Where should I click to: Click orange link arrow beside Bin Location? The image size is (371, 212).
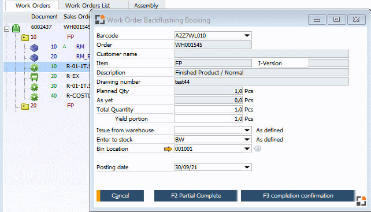168,149
